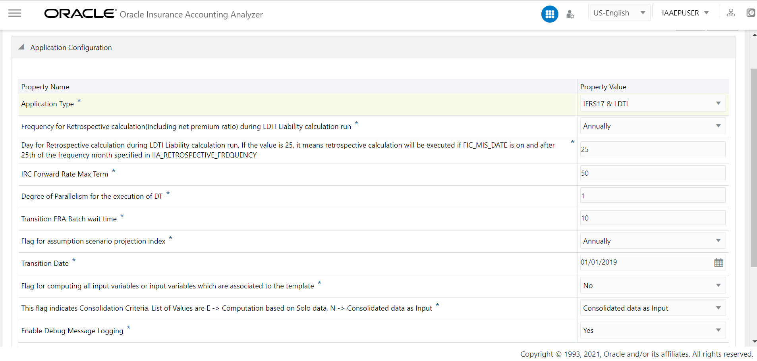Open the IAAEPUSER user menu
This screenshot has width=757, height=361.
685,13
